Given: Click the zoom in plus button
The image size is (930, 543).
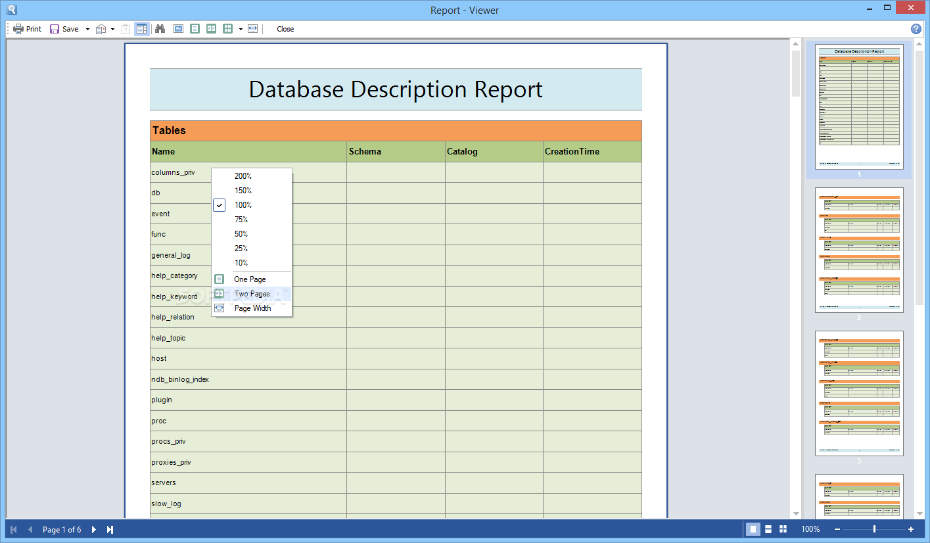Looking at the screenshot, I should coord(911,529).
